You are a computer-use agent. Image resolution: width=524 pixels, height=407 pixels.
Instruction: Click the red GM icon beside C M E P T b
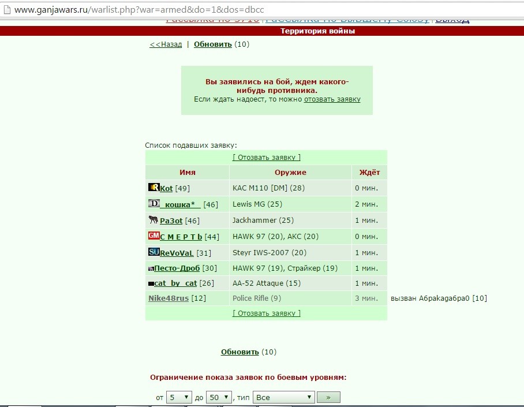[154, 236]
